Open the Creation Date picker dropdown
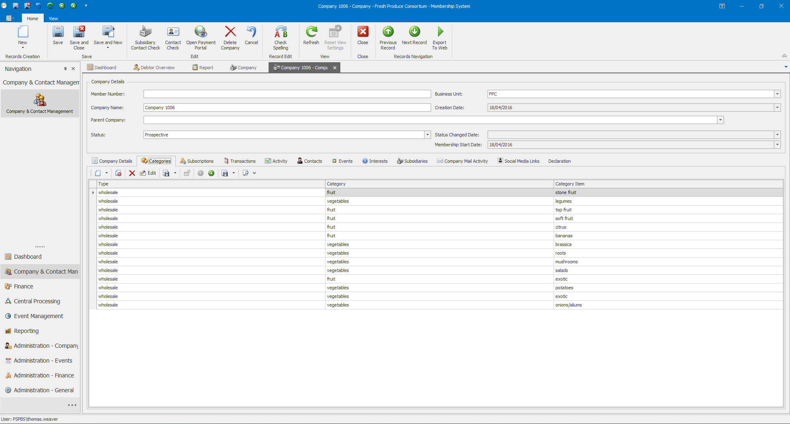This screenshot has height=424, width=790. [777, 108]
